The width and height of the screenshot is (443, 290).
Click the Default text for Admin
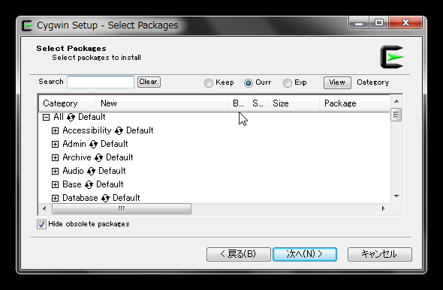[114, 144]
